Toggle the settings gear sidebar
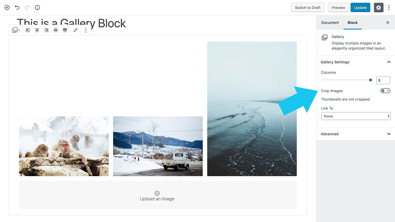This screenshot has width=395, height=222. (379, 8)
